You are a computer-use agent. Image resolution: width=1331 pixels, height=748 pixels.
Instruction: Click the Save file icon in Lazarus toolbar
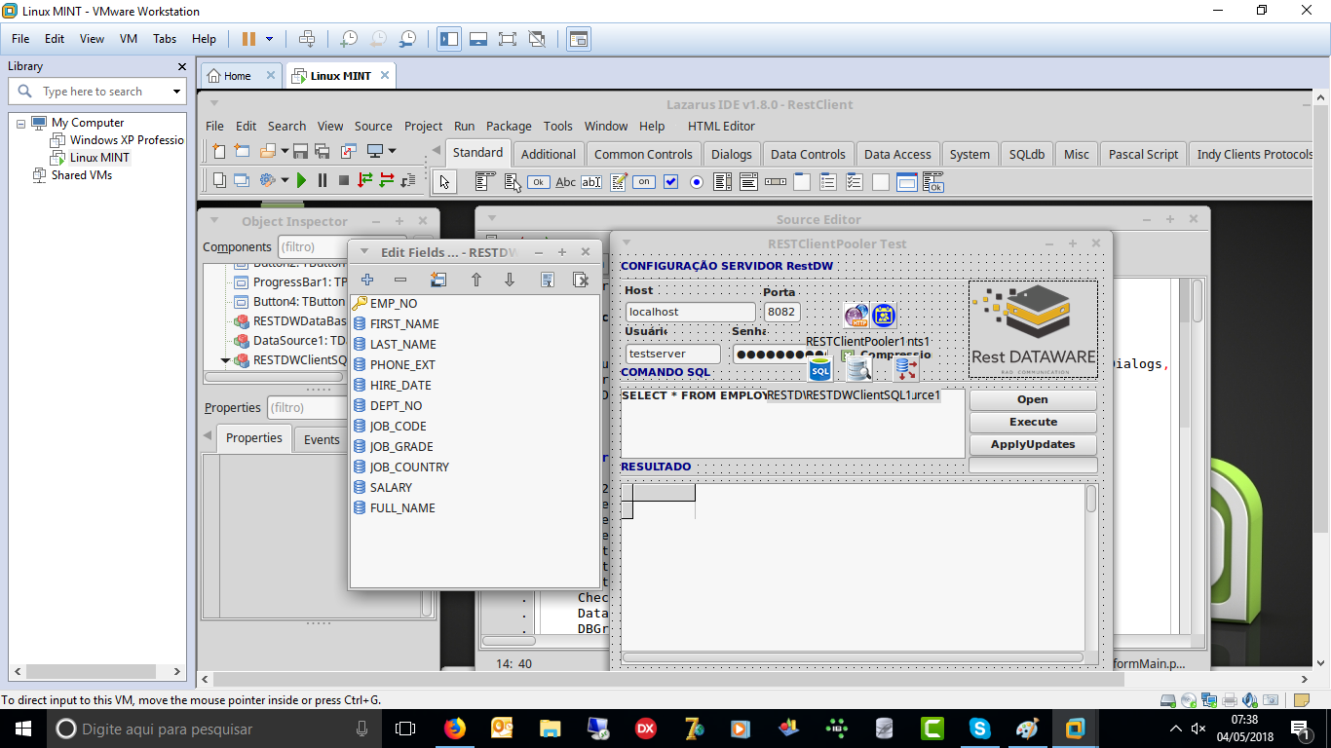pyautogui.click(x=300, y=151)
